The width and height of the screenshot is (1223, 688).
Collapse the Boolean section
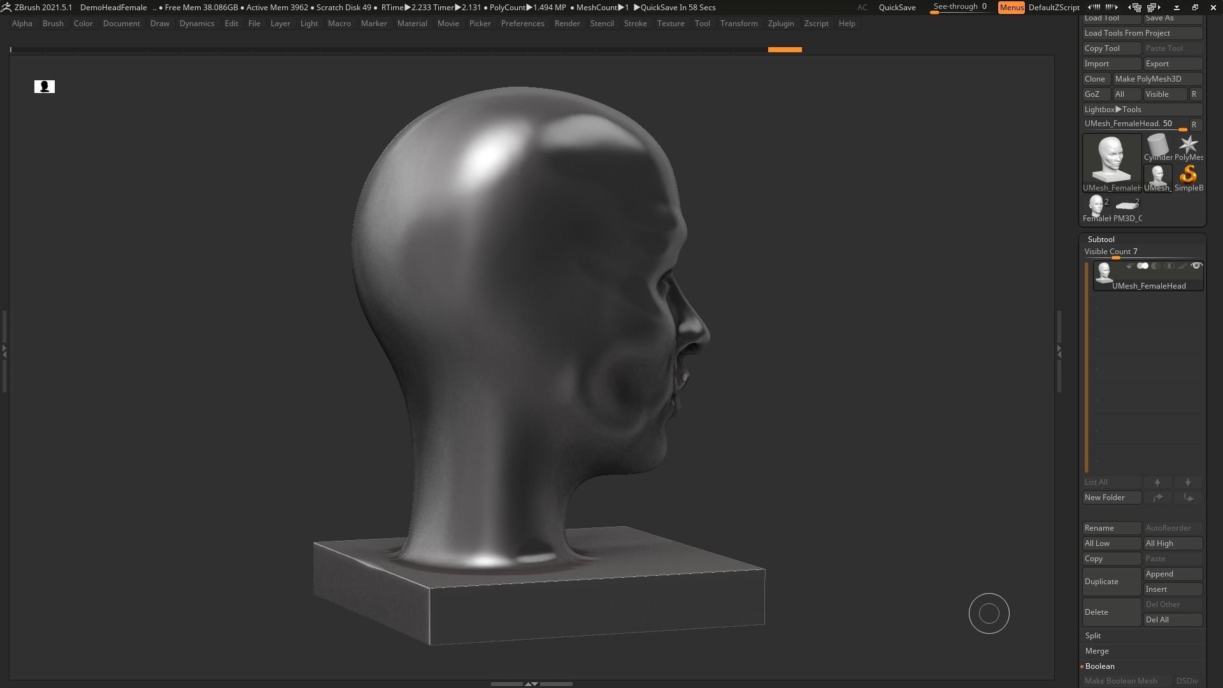pyautogui.click(x=1100, y=666)
